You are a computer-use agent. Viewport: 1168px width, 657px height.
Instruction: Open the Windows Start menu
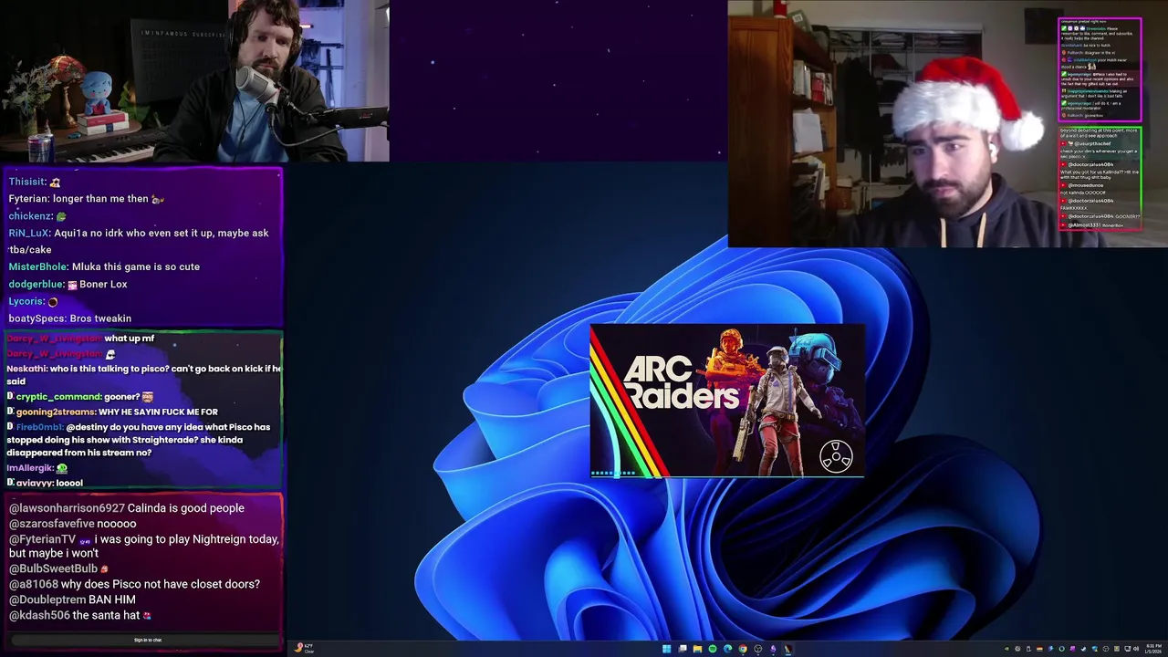click(x=667, y=649)
